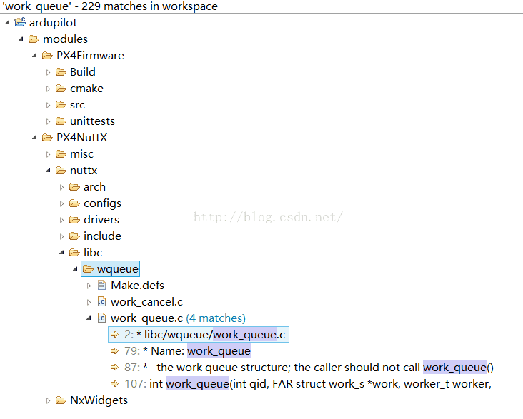The height and width of the screenshot is (419, 523).
Task: Collapse the nuttx folder node
Action: tap(49, 171)
